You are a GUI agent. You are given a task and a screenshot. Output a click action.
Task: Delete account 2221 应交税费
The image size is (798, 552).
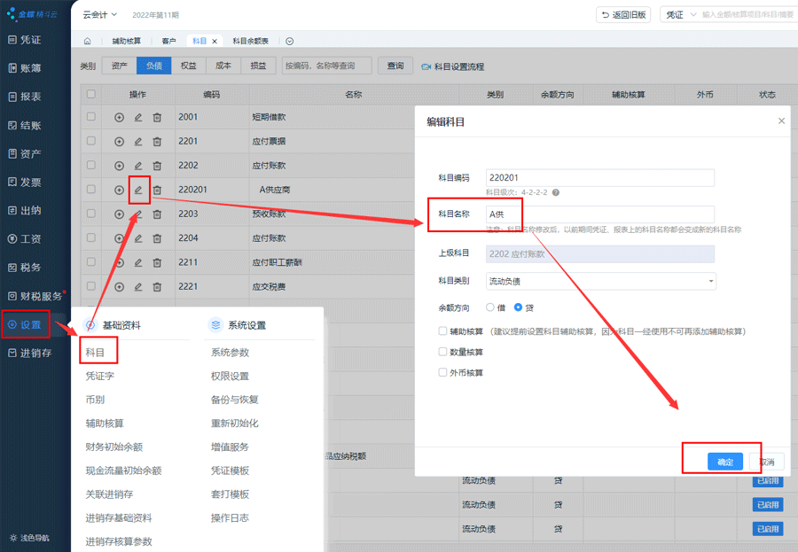click(x=157, y=287)
